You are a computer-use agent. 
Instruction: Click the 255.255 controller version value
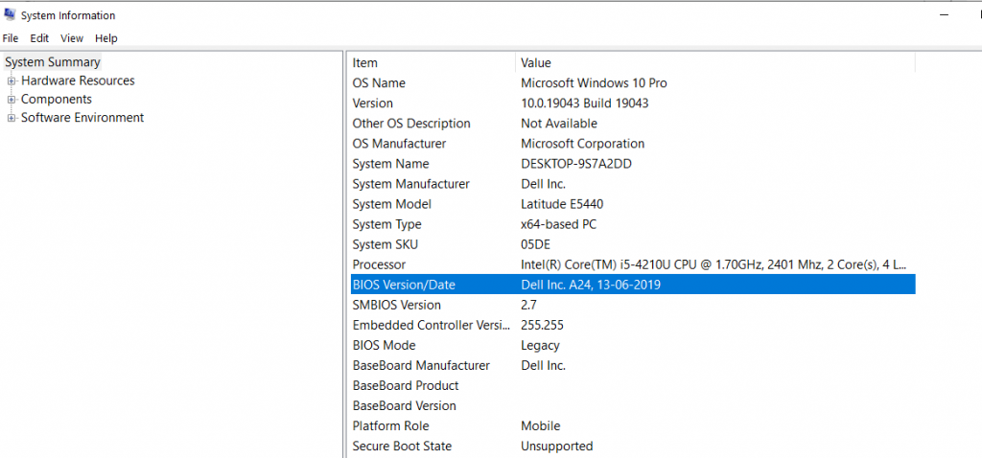coord(543,326)
